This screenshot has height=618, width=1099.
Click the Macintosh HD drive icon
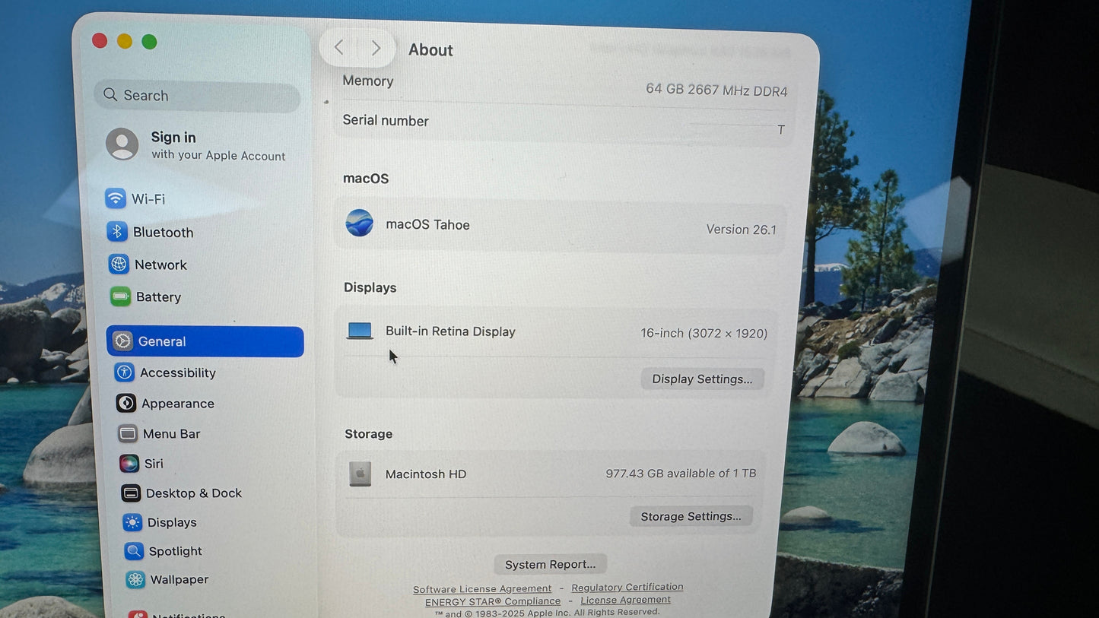(x=359, y=473)
